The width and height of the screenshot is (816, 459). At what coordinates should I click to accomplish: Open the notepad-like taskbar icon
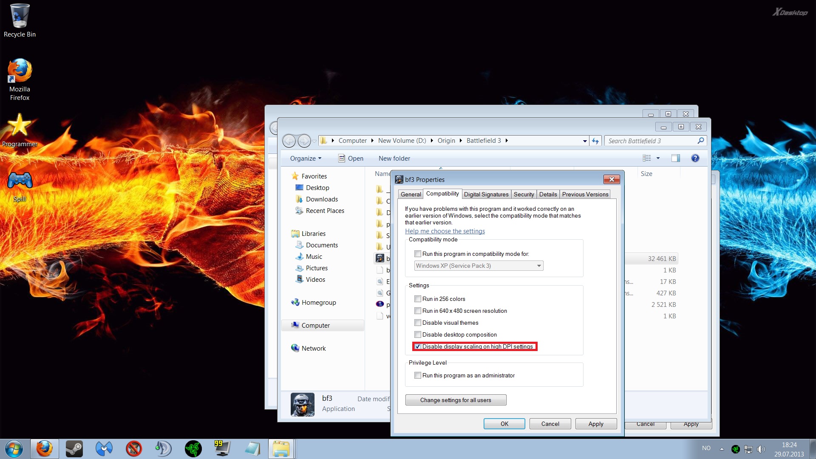[252, 449]
